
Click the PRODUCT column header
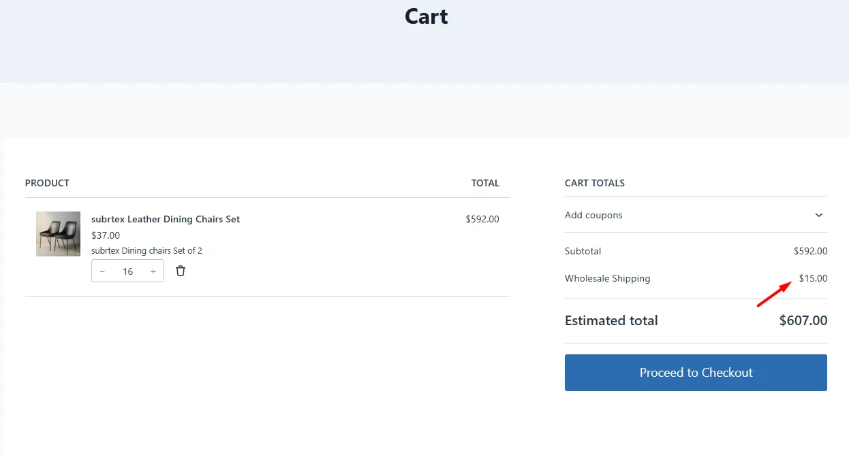click(47, 183)
